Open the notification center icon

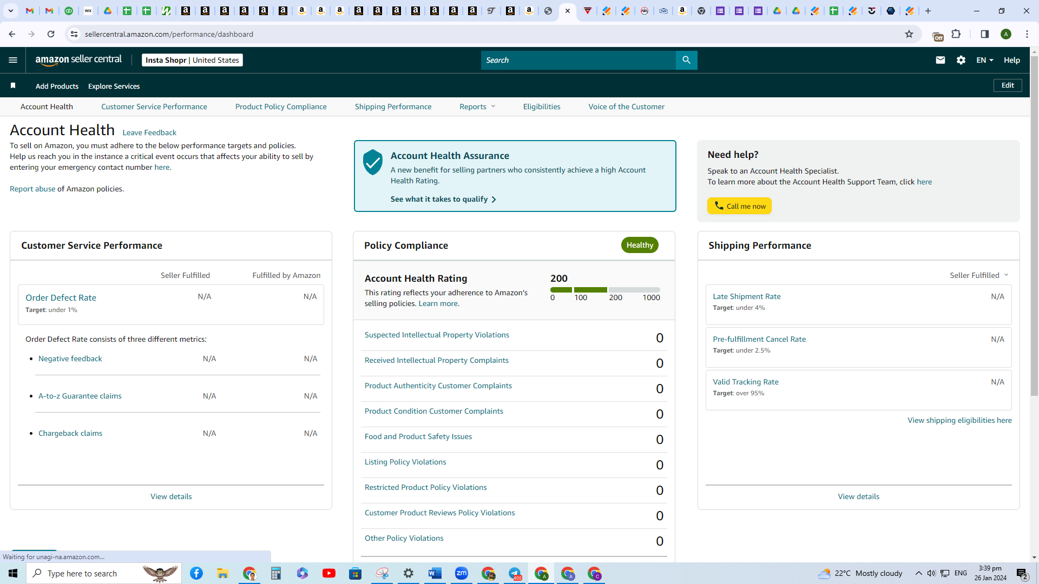point(1022,573)
